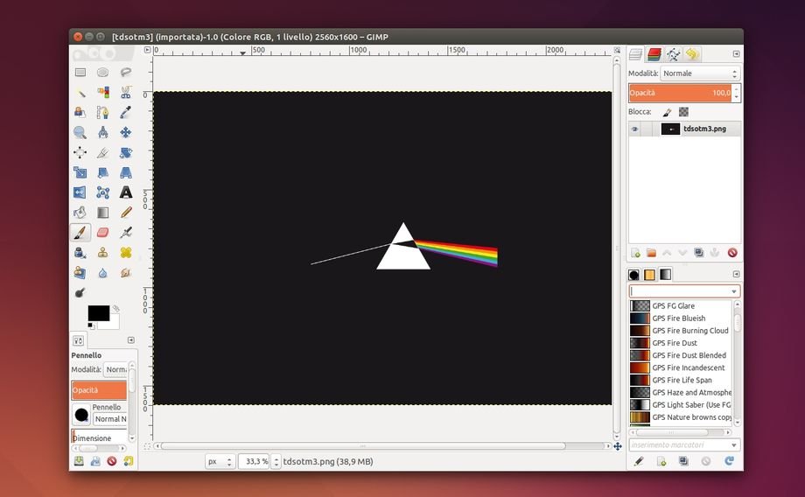Activate the Paintbrush tool

80,233
